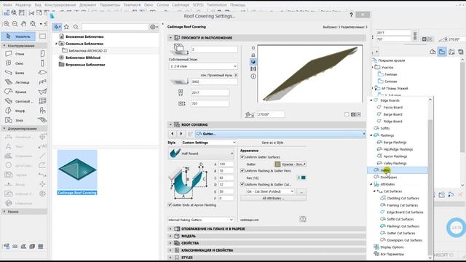Click Pen [16] color swatch
The image size is (466, 262).
click(301, 178)
